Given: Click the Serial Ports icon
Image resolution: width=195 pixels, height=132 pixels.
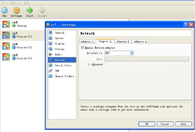Looking at the screenshot, I should 50,65.
